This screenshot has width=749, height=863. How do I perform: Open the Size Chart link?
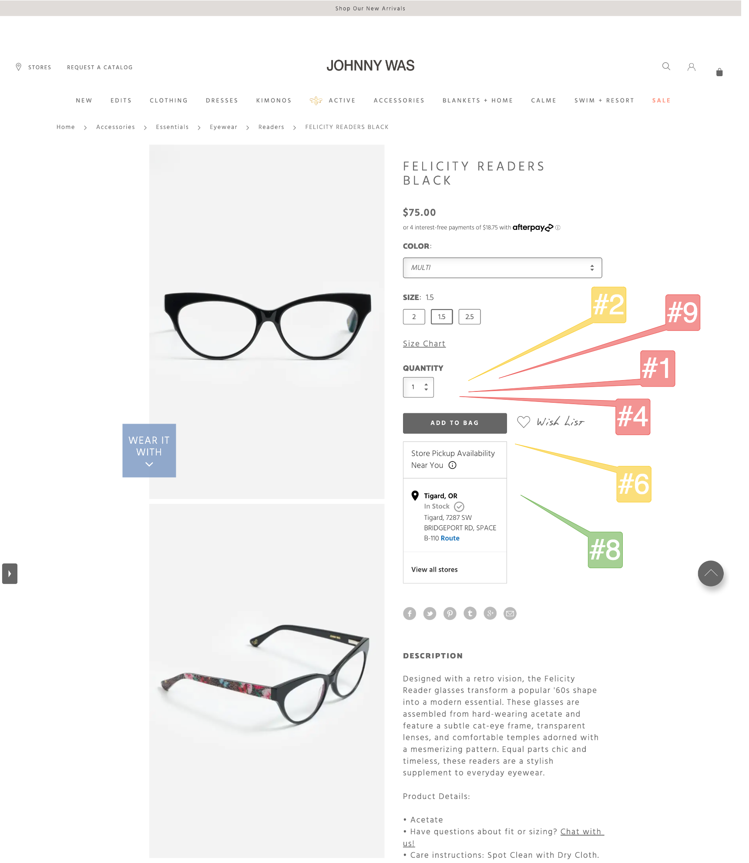pyautogui.click(x=424, y=344)
